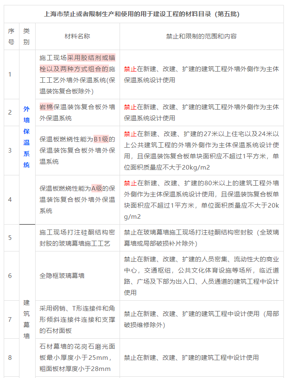Click the highlighted 岩棉 text in row 2
This screenshot has height=378, width=288.
point(47,107)
